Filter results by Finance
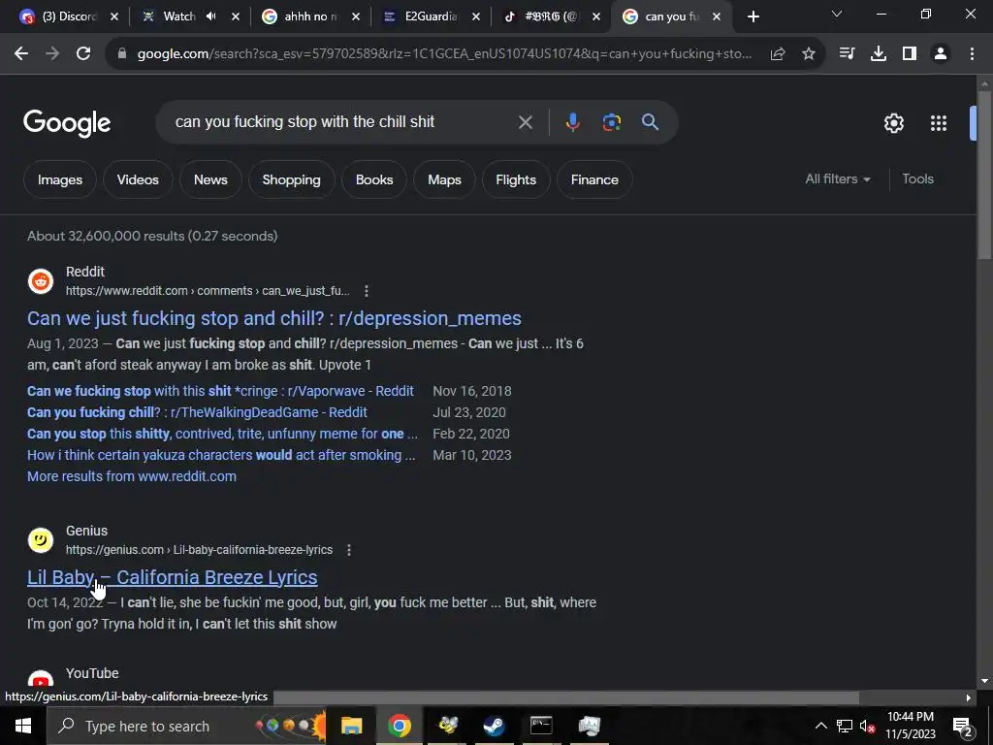 [x=594, y=179]
